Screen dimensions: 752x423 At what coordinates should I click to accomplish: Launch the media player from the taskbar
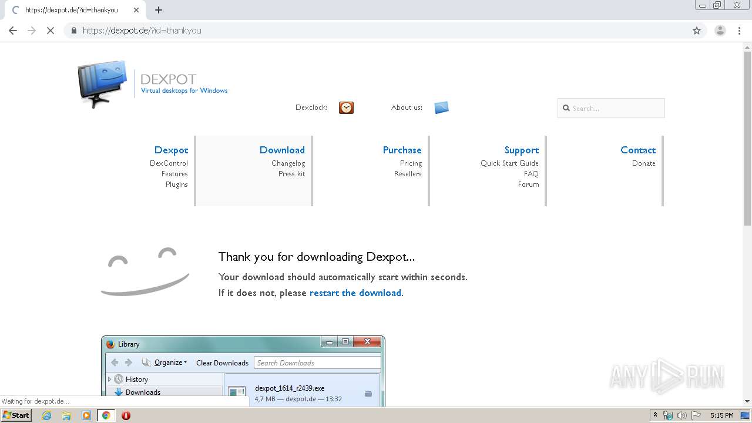click(86, 415)
